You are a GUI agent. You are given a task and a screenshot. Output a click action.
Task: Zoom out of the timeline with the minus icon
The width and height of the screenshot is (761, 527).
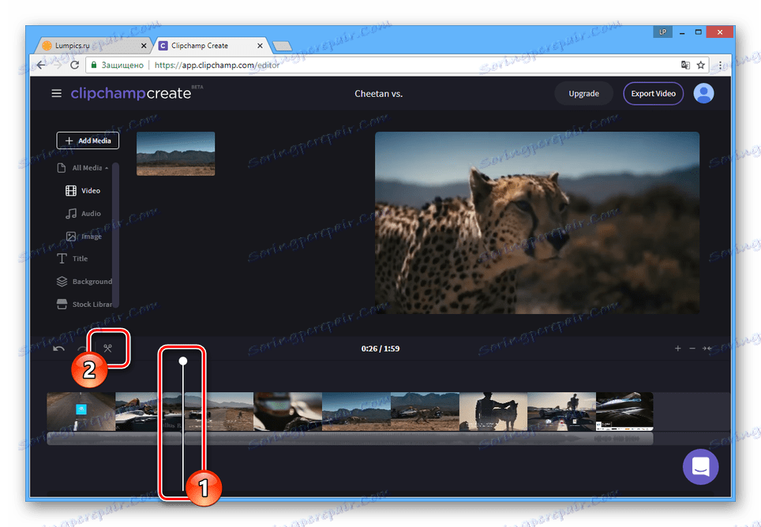pos(692,348)
